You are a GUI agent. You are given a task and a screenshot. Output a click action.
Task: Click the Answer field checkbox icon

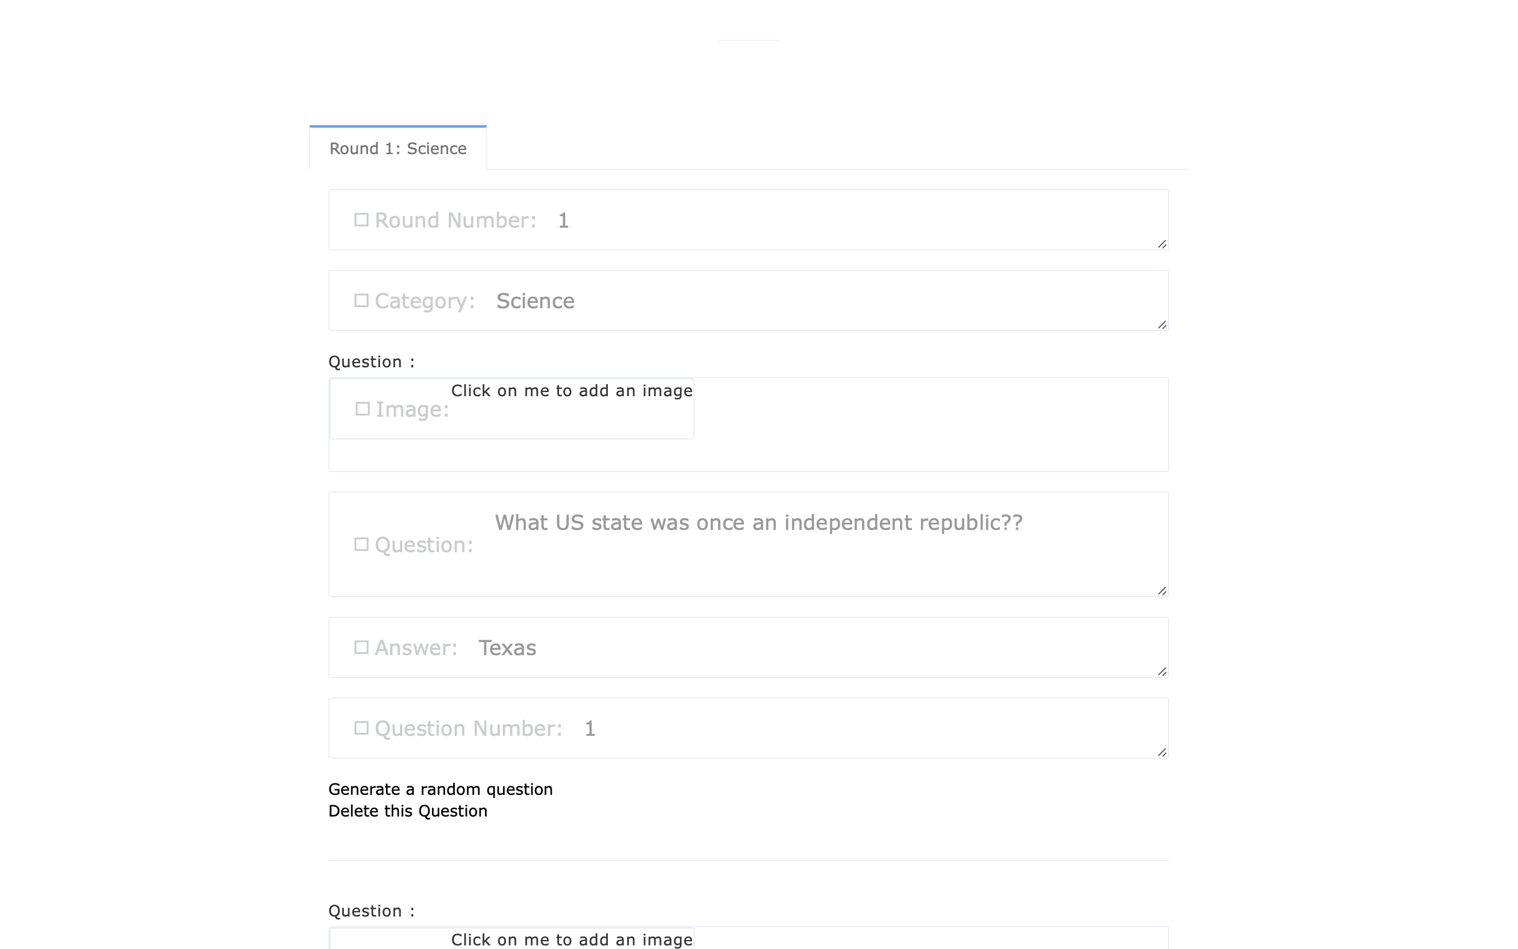coord(361,647)
